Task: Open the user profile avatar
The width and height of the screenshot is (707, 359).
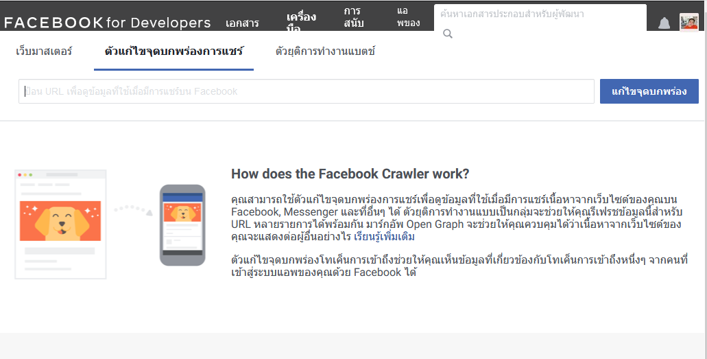Action: click(x=689, y=22)
